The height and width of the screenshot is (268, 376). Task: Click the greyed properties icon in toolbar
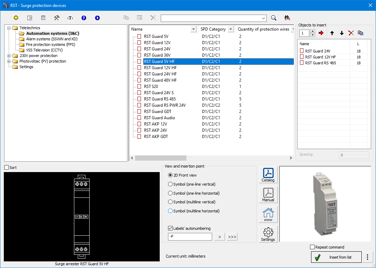point(140,18)
